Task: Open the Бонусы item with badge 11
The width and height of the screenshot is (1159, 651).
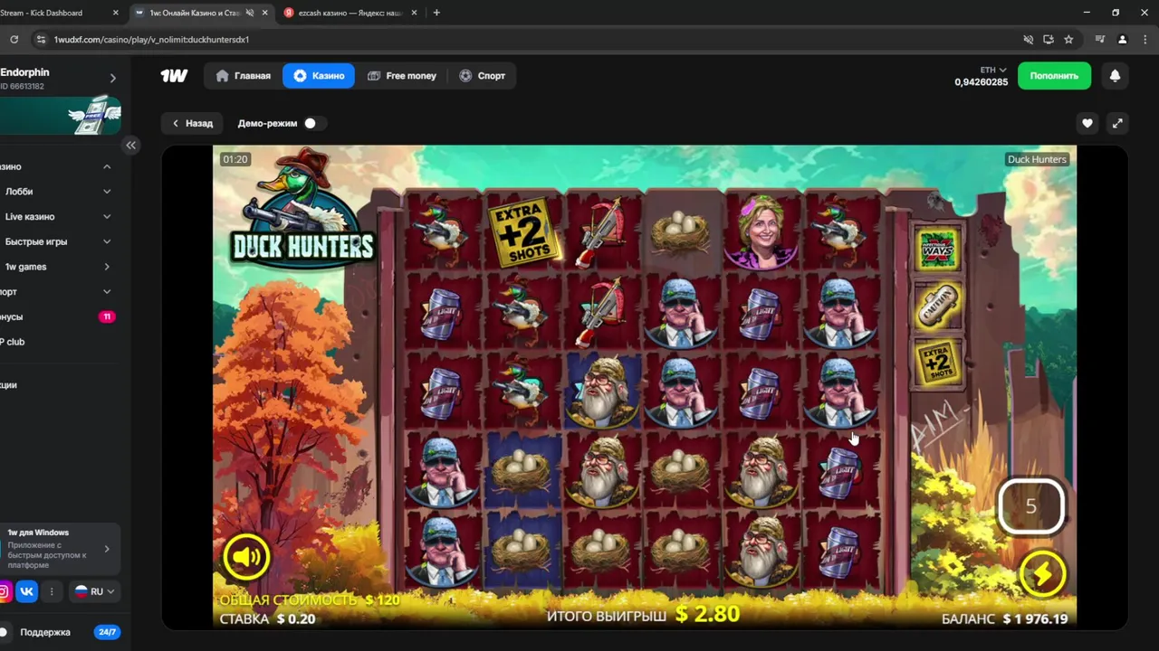Action: (58, 317)
